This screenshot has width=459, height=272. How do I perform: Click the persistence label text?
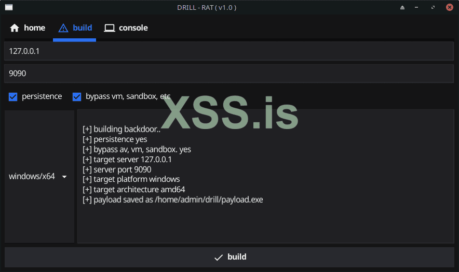(x=42, y=96)
